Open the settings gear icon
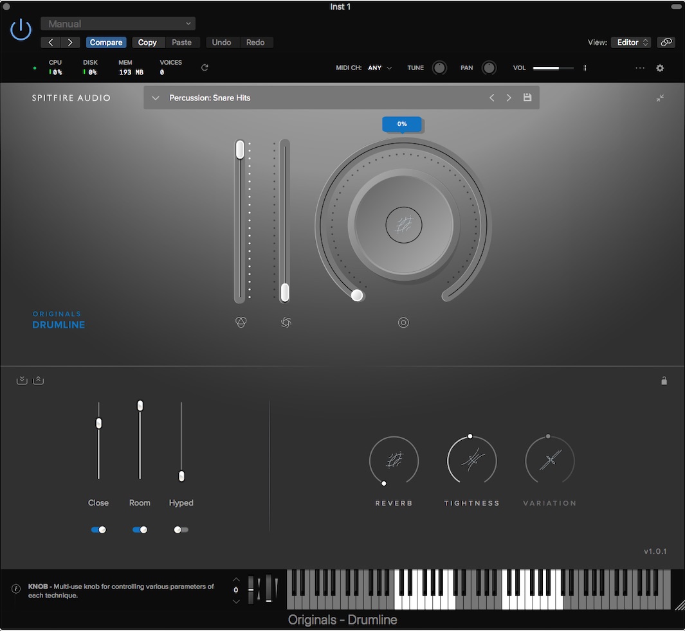 click(659, 68)
